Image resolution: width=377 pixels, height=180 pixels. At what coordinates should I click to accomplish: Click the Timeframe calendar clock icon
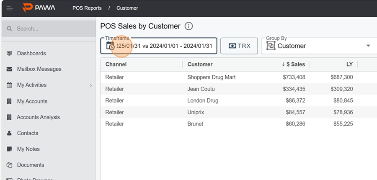tap(110, 46)
